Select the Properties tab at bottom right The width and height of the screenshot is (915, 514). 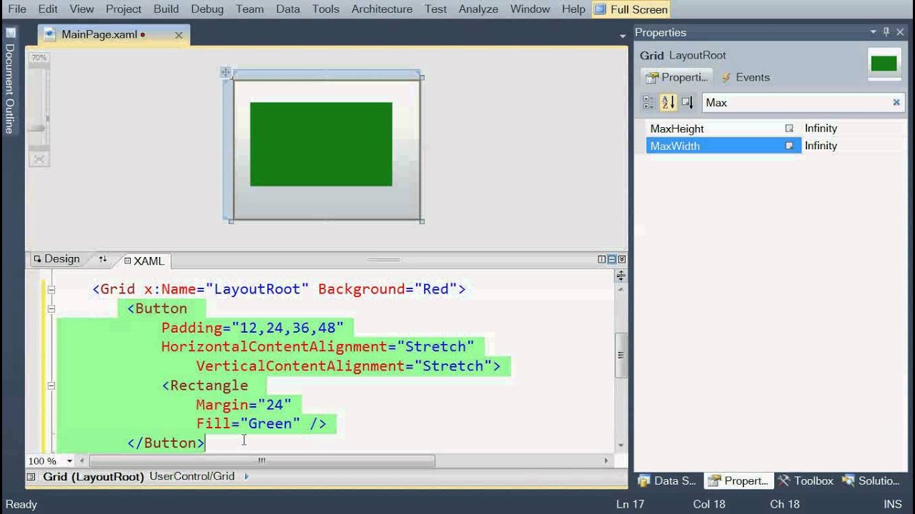738,480
